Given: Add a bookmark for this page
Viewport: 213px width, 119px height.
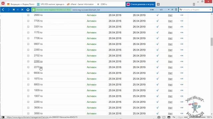Looking at the screenshot, I should [176, 10].
